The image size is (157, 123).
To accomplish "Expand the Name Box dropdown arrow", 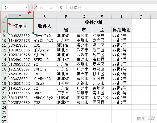I will pos(26,7).
